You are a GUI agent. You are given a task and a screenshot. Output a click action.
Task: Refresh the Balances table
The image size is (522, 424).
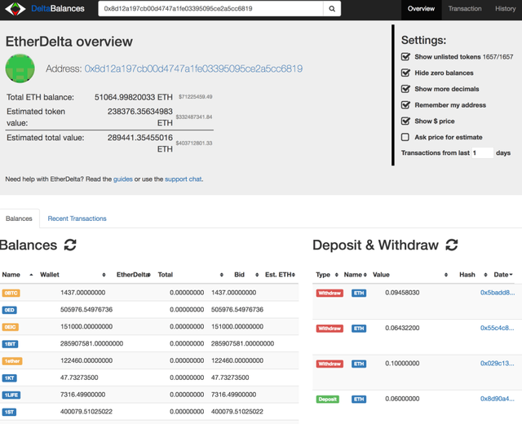[70, 245]
